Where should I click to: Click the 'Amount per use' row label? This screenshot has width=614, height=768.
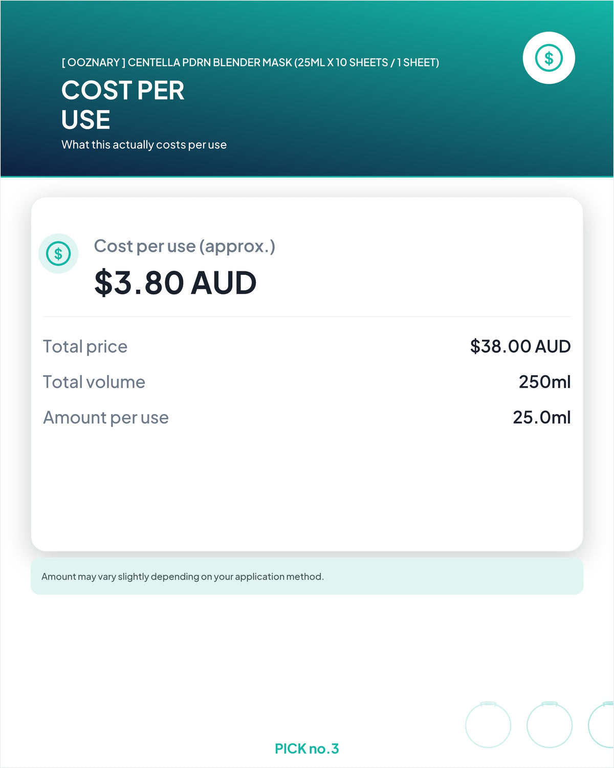[x=106, y=418]
